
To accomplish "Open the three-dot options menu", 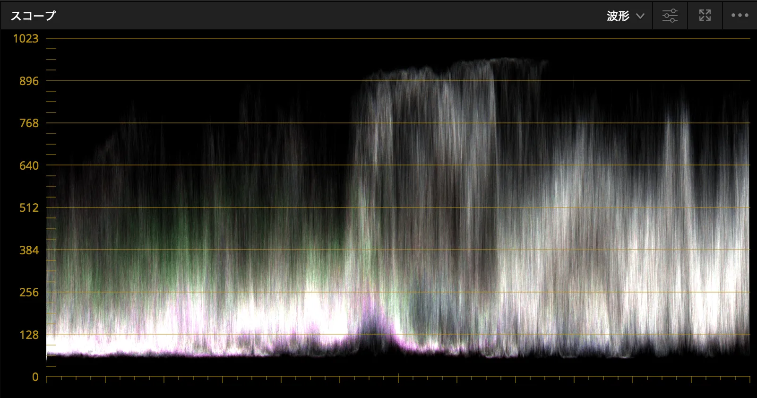I will tap(740, 16).
